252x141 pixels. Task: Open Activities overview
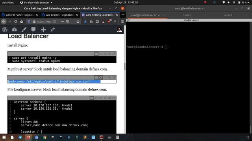(8, 2)
